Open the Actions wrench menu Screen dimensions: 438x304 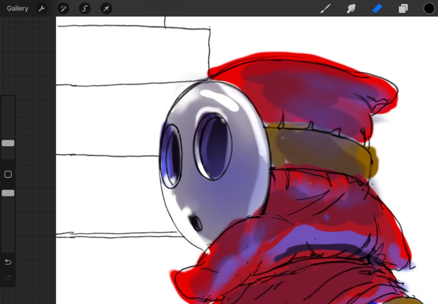pos(42,8)
